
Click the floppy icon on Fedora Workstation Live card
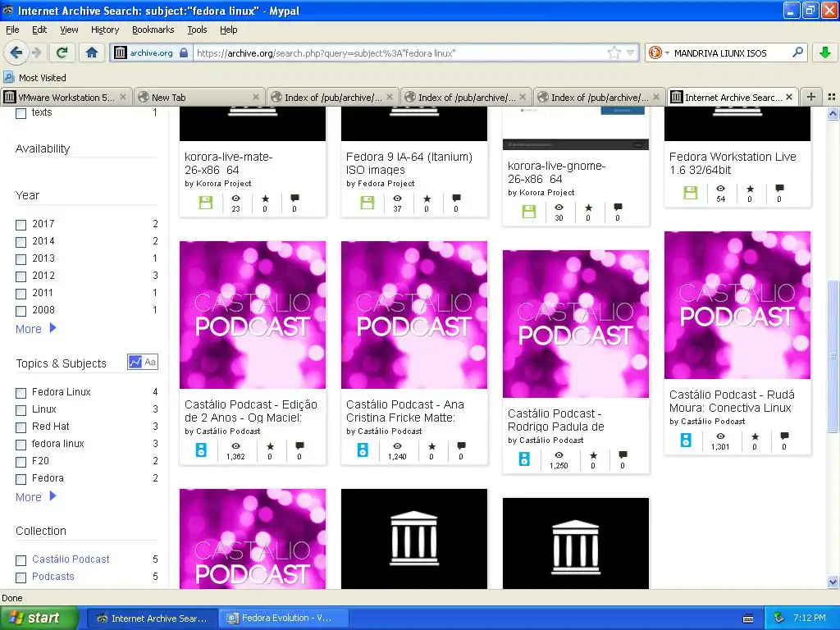[691, 193]
